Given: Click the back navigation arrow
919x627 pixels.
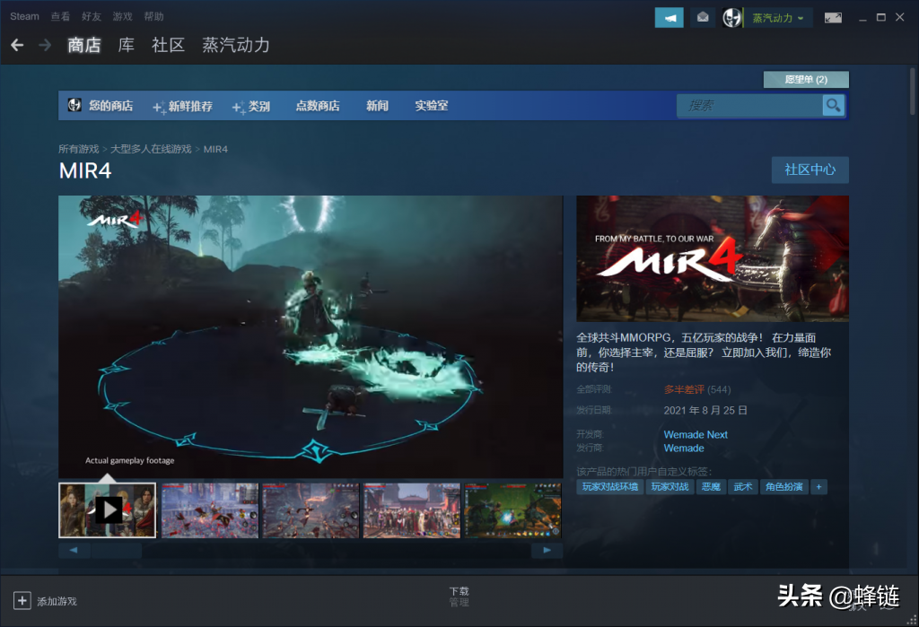Looking at the screenshot, I should click(17, 45).
